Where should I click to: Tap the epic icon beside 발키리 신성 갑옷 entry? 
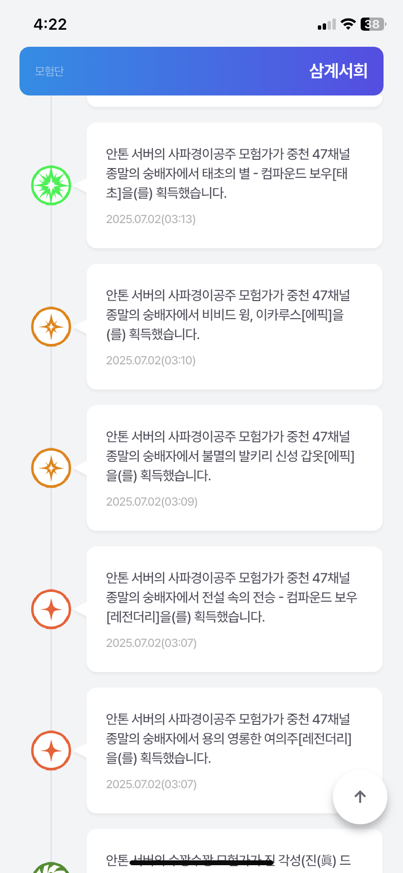51,468
